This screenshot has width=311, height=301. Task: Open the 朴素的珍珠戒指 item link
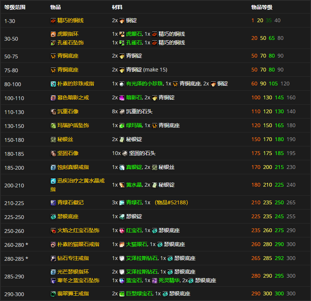click(73, 84)
